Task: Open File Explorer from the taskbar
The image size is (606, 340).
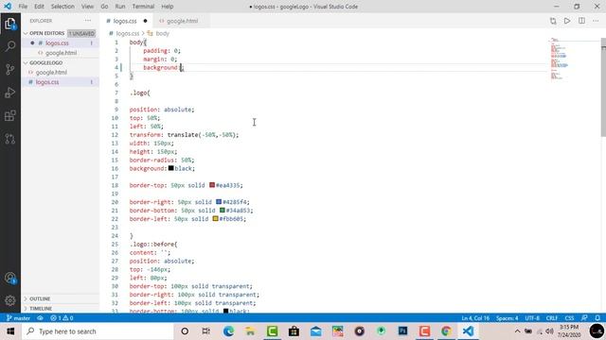Action: pos(250,331)
